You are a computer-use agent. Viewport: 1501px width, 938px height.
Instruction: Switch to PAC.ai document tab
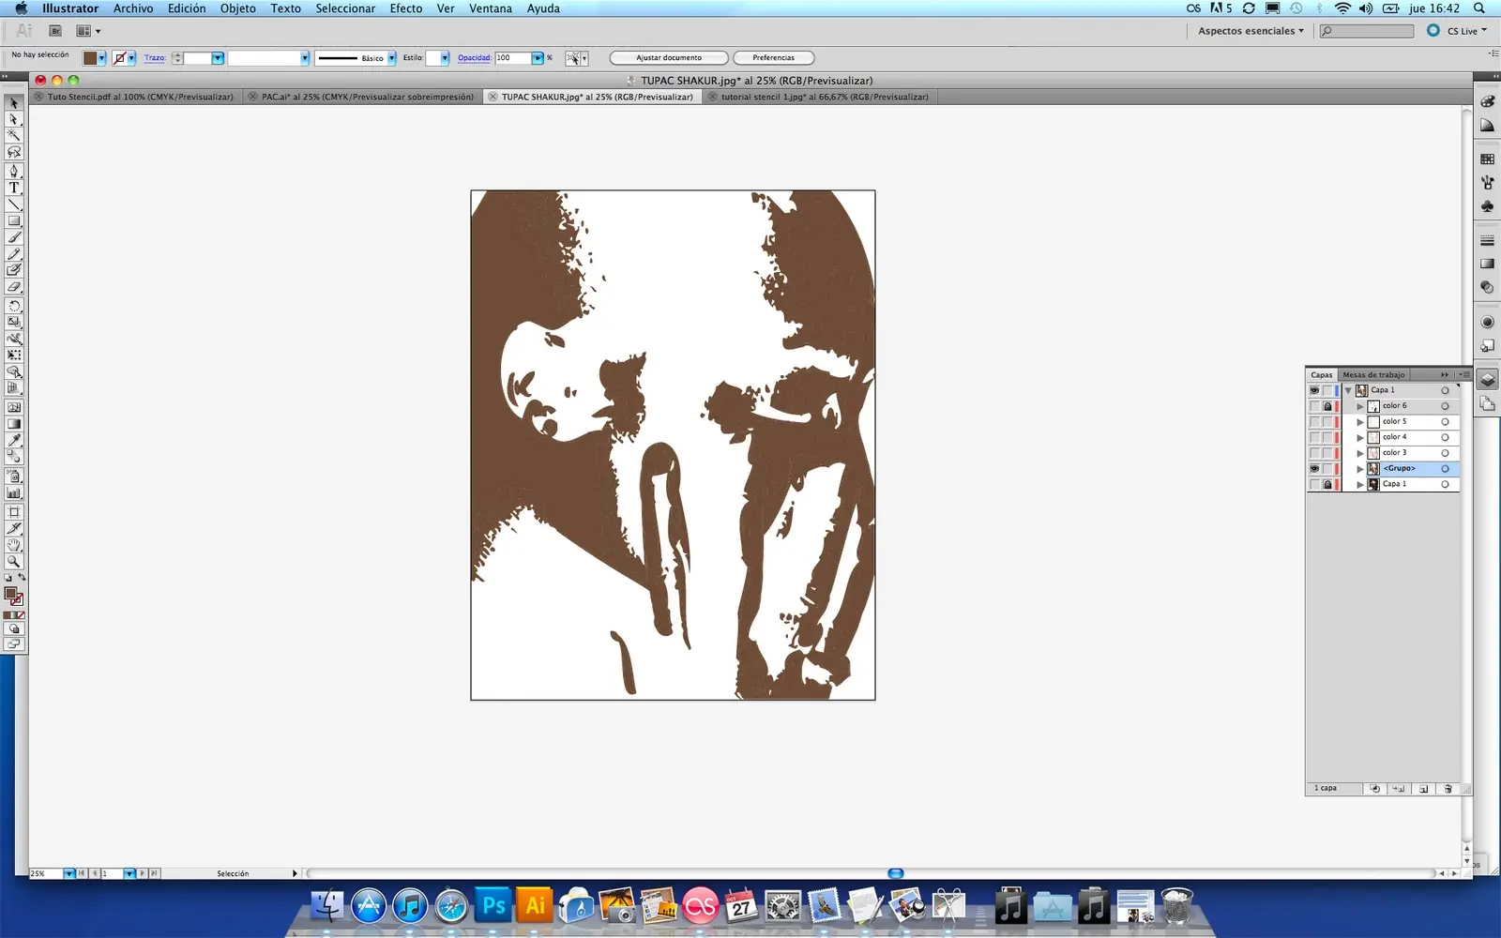pos(362,97)
